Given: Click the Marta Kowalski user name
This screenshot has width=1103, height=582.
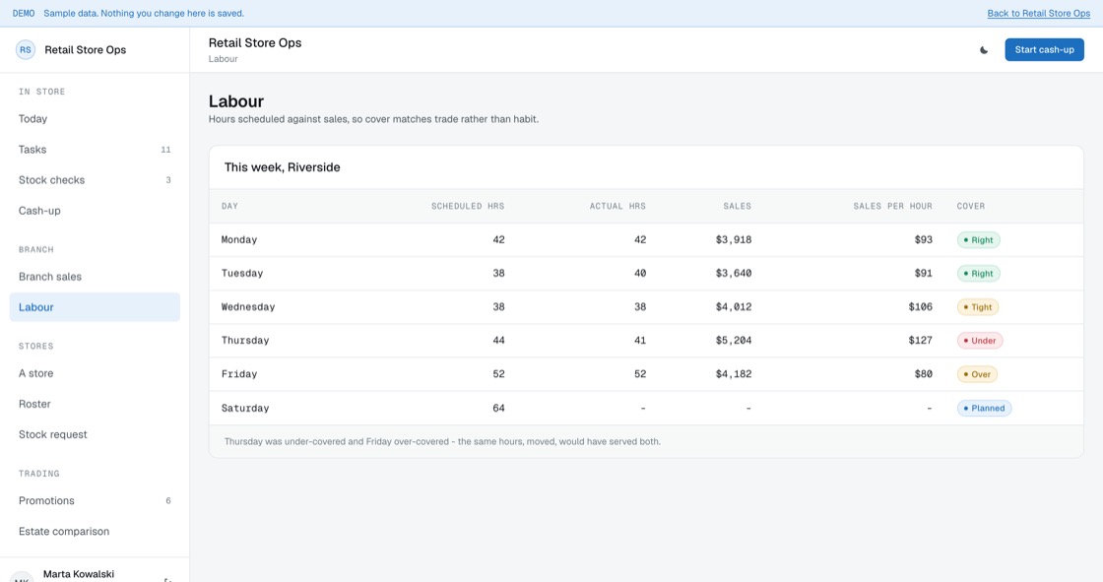Looking at the screenshot, I should tap(79, 574).
